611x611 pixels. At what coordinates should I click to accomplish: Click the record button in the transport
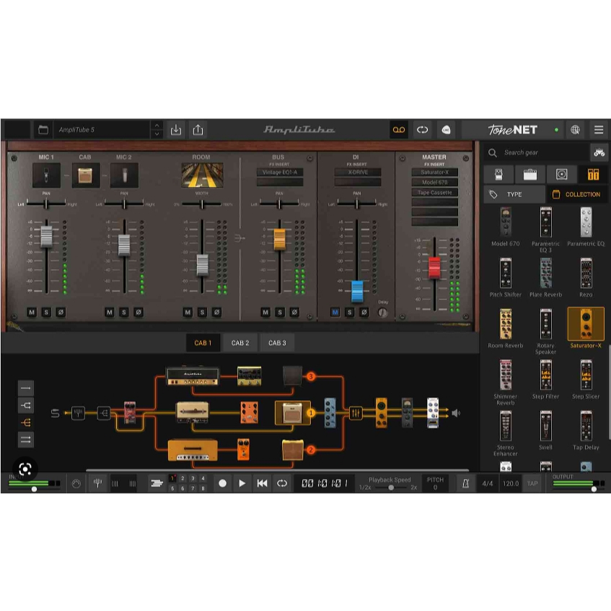point(222,483)
